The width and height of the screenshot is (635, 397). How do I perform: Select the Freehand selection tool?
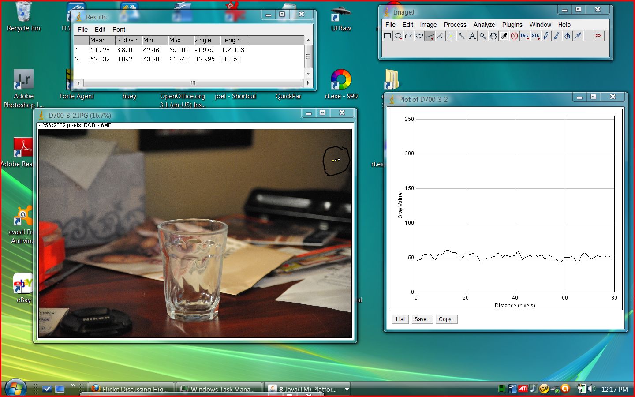coord(419,36)
